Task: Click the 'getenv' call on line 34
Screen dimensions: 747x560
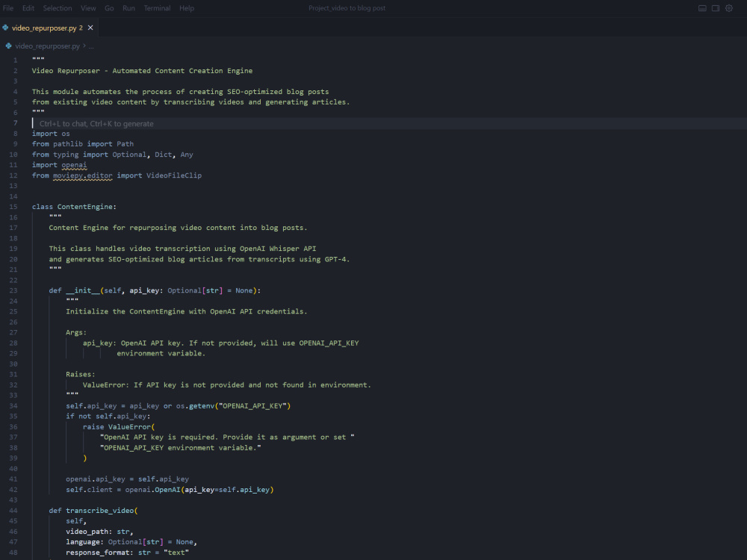Action: click(x=202, y=405)
